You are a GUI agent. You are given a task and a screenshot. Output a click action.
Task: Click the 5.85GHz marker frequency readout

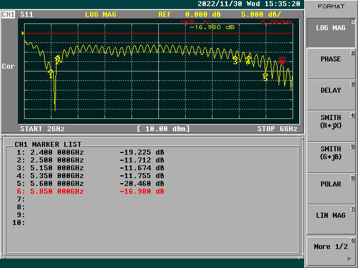coord(277,22)
